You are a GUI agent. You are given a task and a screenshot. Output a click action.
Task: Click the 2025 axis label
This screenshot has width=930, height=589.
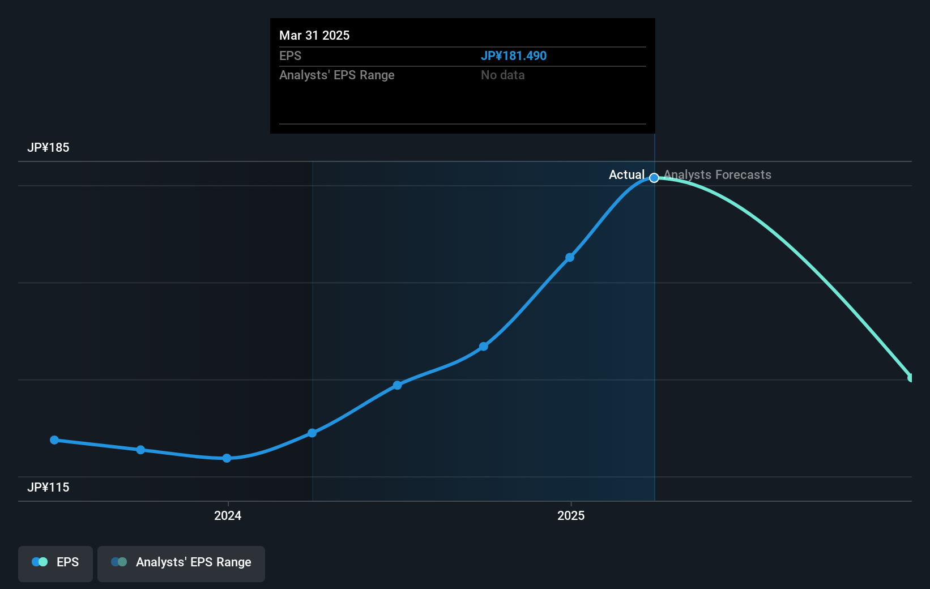(571, 515)
